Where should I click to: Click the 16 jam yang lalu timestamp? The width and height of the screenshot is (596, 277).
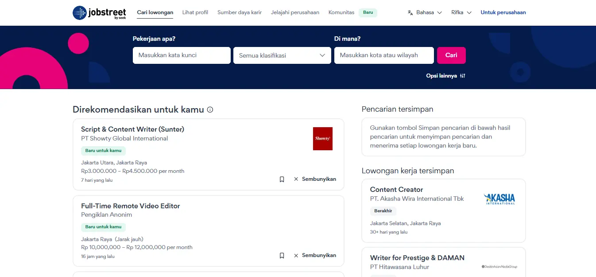click(98, 256)
